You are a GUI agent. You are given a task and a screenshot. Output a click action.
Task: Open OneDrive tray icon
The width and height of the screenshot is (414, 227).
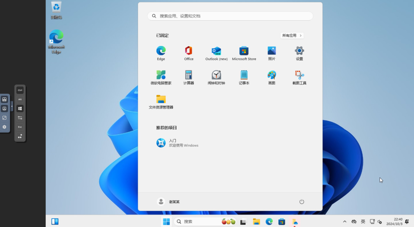tap(354, 222)
